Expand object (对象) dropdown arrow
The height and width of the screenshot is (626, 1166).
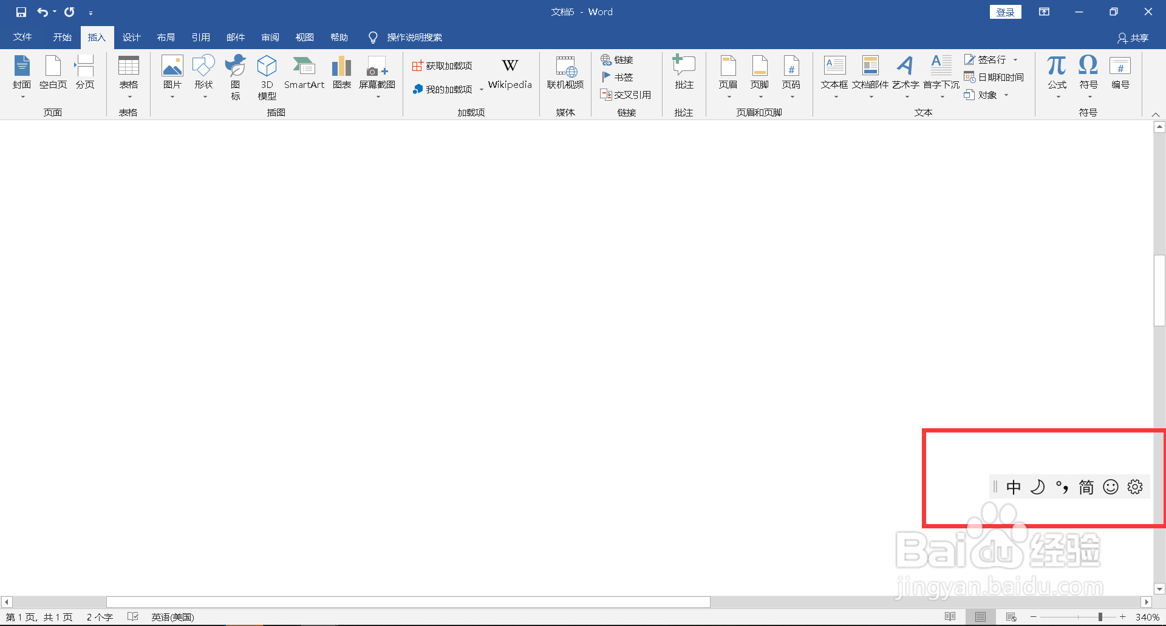point(1006,95)
